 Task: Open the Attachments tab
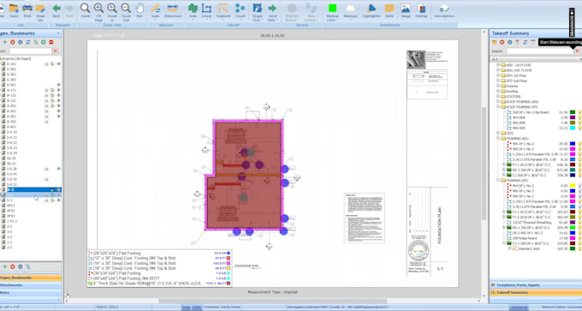[31, 285]
